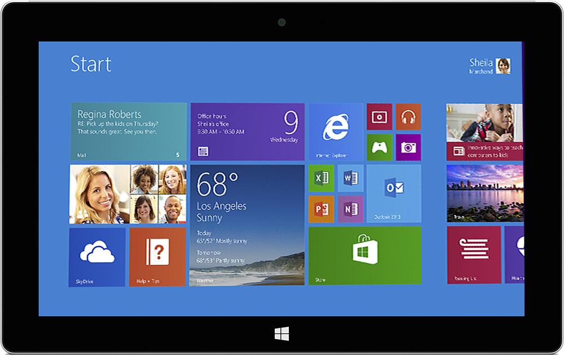Launch Excel from the green tile

[x=321, y=178]
